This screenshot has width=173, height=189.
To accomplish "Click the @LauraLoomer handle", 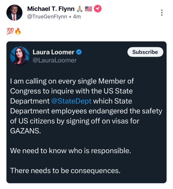I will [55, 60].
